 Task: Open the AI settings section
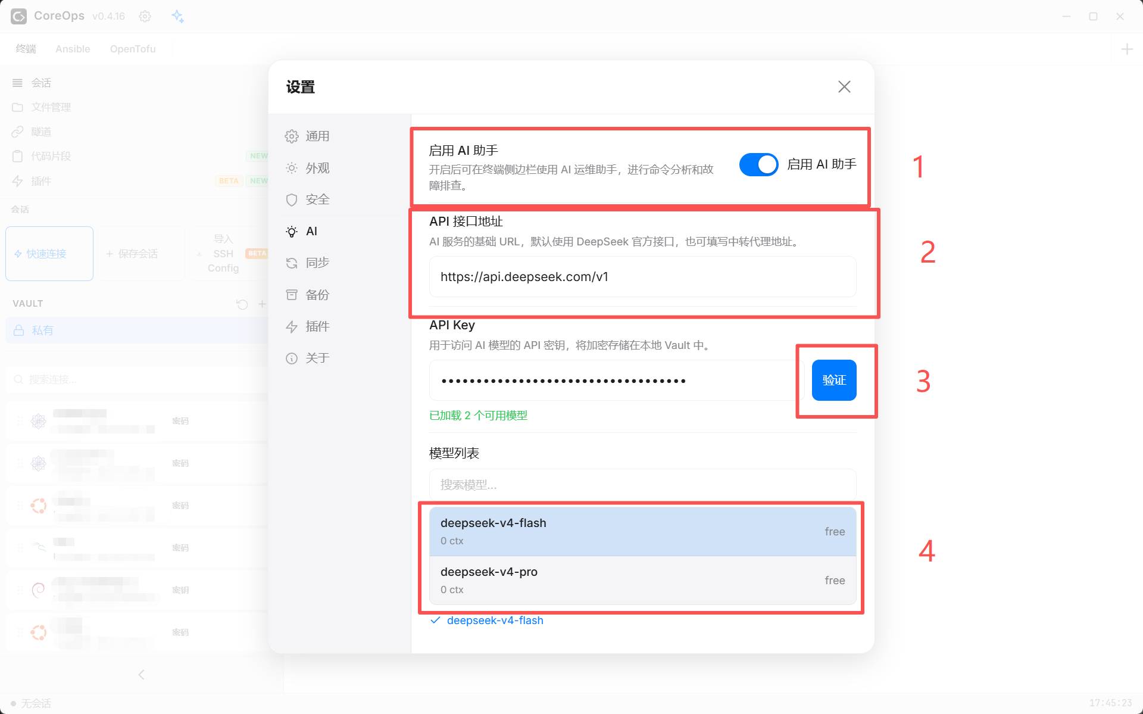click(x=339, y=231)
